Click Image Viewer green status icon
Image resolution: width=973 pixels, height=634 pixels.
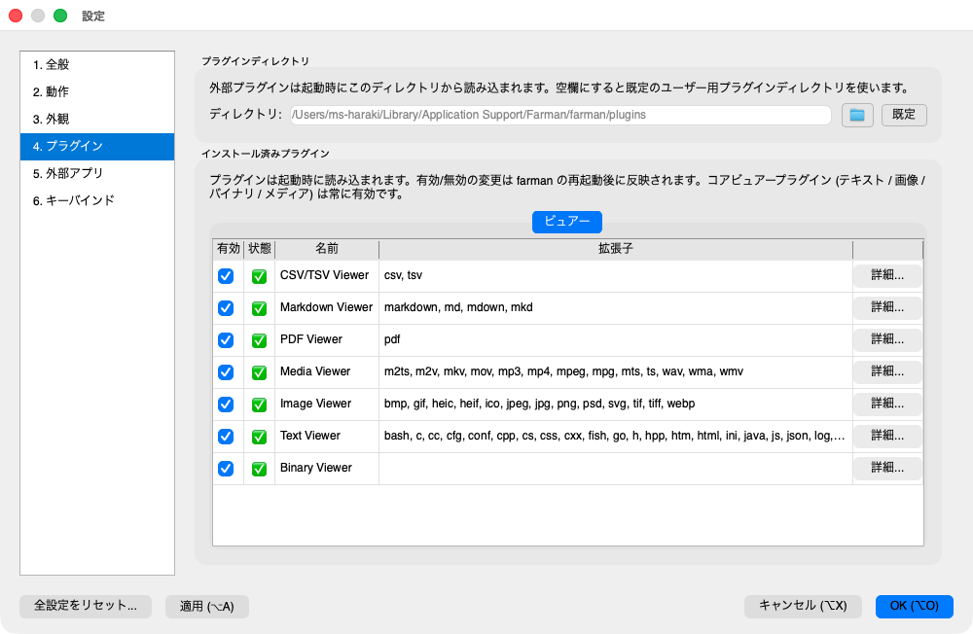(260, 405)
